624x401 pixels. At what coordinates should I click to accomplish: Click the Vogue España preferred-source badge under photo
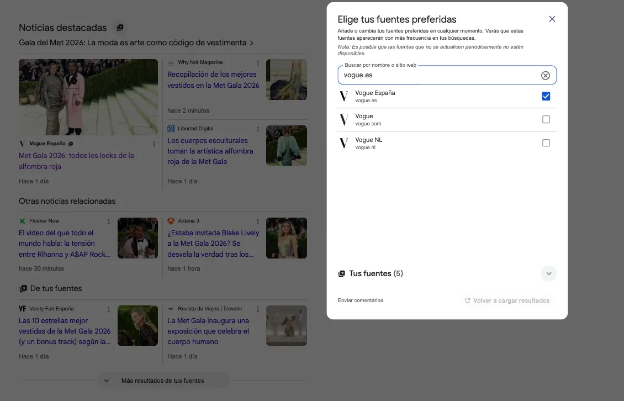[71, 144]
